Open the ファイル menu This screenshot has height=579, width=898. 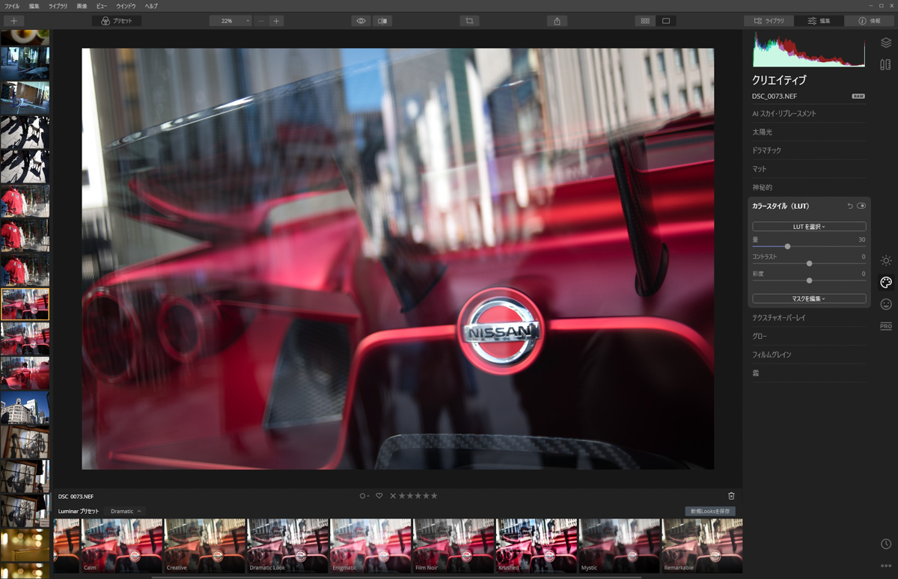coord(12,6)
